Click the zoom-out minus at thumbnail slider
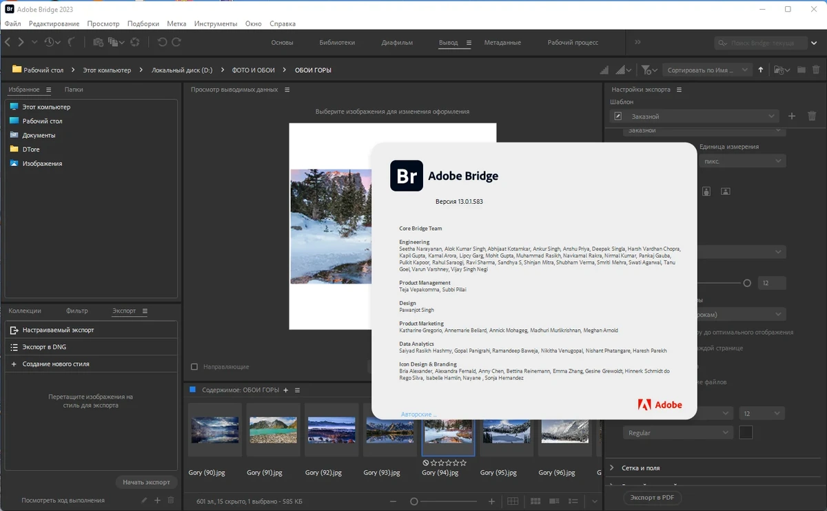 [393, 501]
